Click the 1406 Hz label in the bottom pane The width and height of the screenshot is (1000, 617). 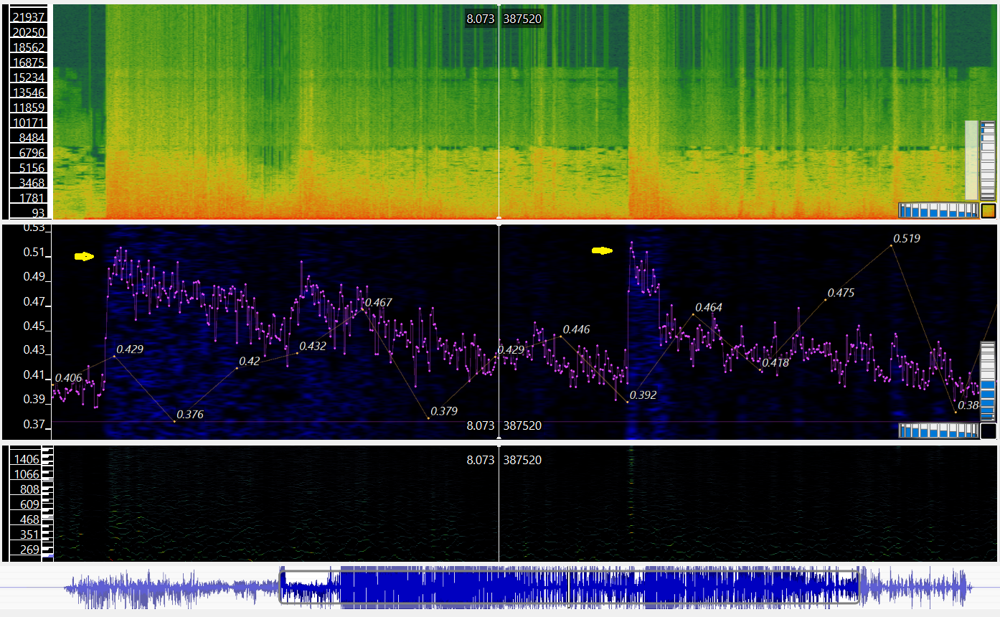tap(27, 459)
